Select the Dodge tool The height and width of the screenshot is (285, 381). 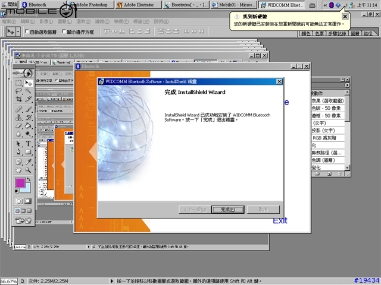pyautogui.click(x=29, y=134)
